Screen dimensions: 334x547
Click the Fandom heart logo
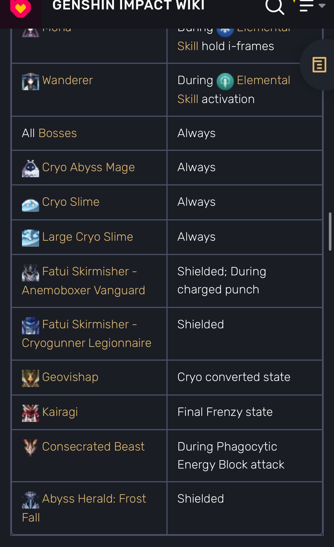pyautogui.click(x=21, y=9)
